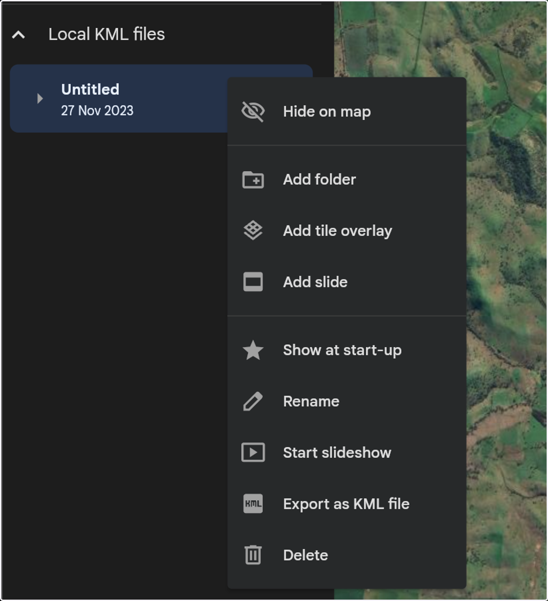
Task: Choose Start slideshow entry
Action: [347, 452]
